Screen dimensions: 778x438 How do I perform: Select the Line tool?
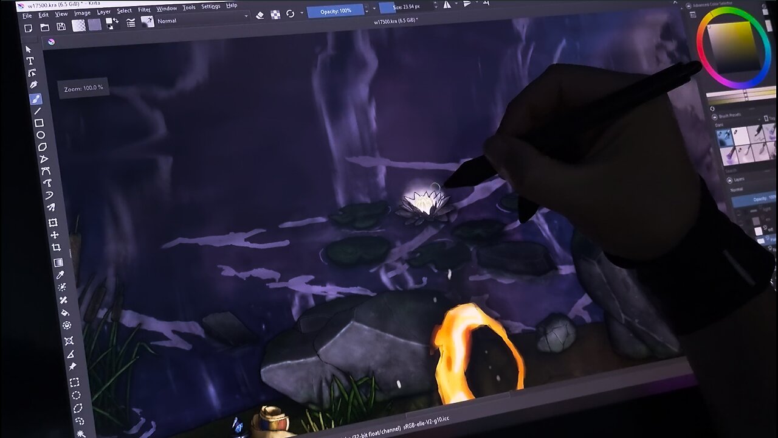37,111
